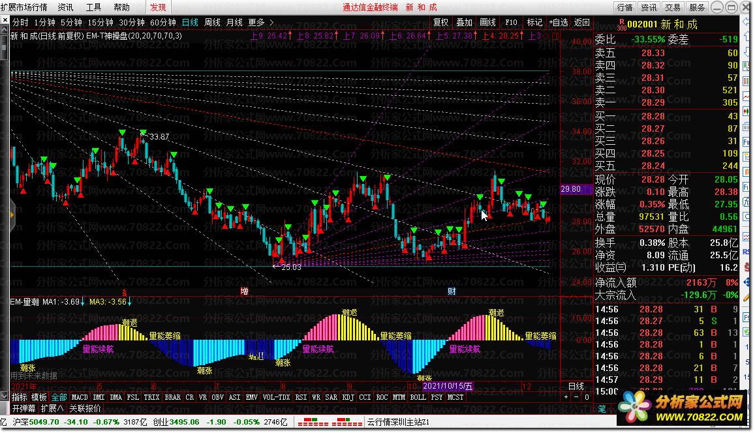Click the 行情 button at top right
The image size is (755, 433).
[625, 7]
